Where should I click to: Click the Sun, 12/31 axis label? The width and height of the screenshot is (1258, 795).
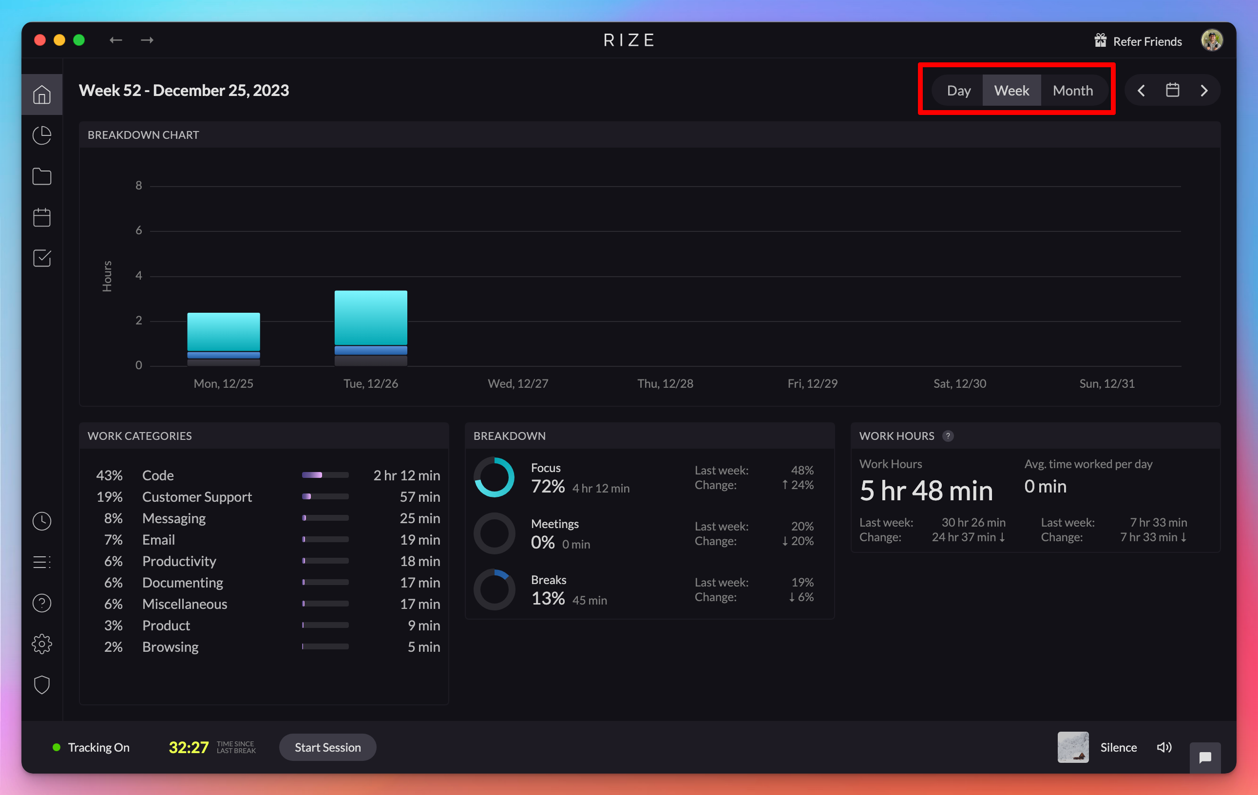tap(1106, 383)
